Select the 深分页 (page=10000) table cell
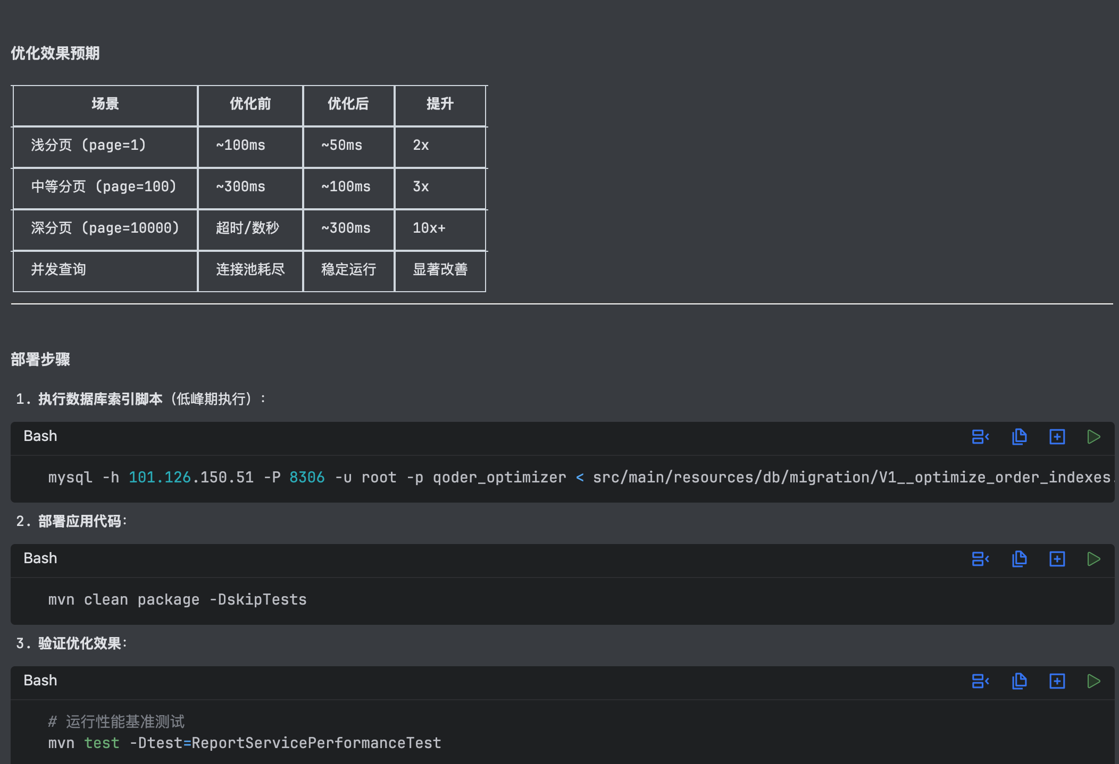 coord(105,228)
